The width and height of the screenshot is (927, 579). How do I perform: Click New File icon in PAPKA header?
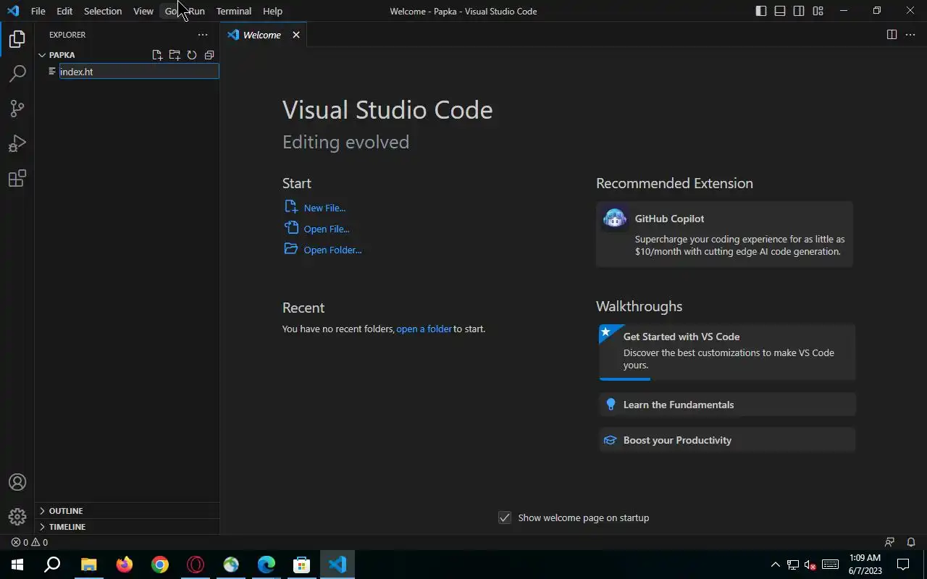tap(157, 55)
